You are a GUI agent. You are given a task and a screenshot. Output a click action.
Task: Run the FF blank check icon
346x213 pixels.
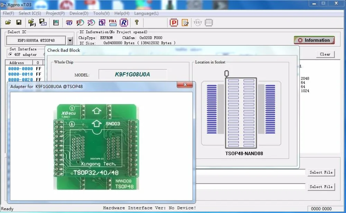coord(80,22)
